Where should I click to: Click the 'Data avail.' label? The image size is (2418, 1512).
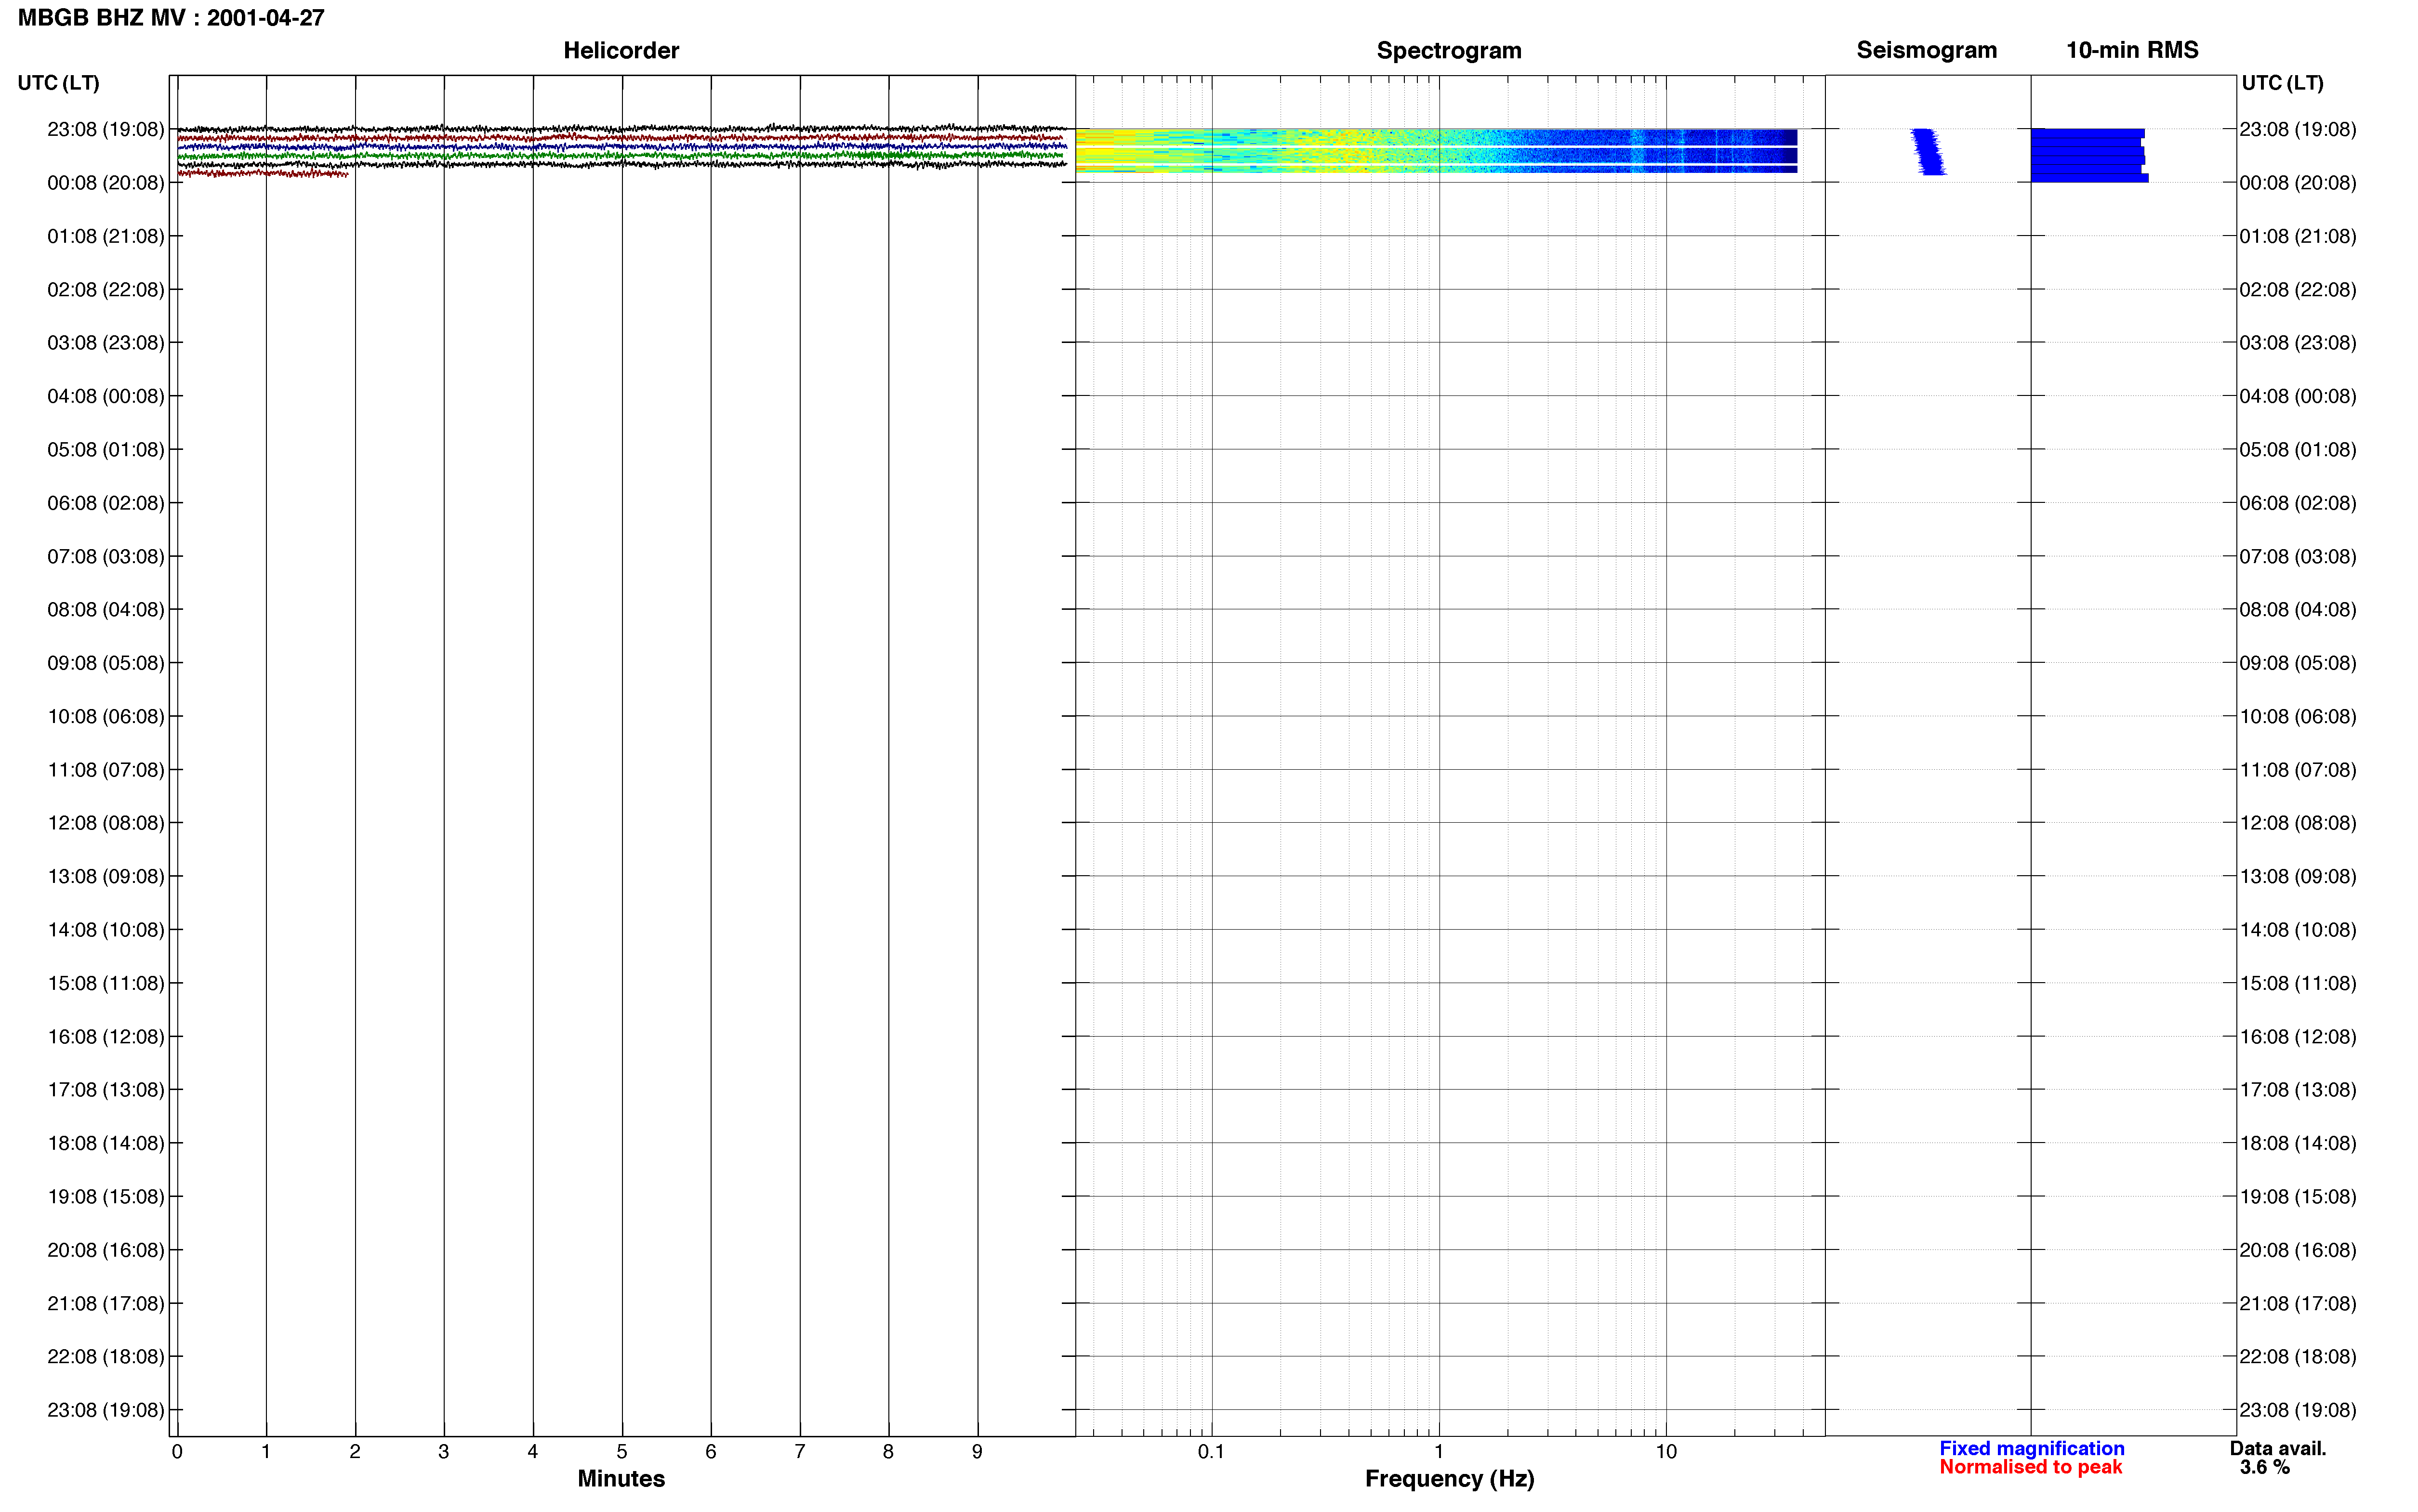coord(2278,1449)
